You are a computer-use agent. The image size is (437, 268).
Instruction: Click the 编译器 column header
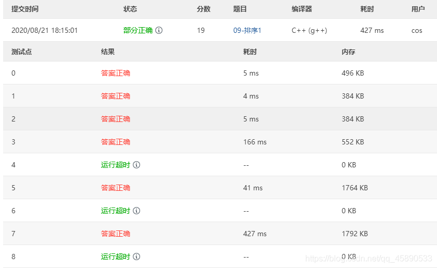click(302, 9)
